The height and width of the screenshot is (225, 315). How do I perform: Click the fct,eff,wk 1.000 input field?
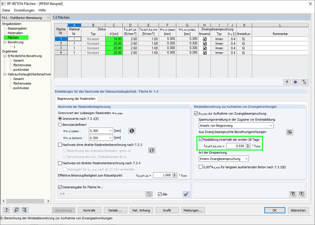coord(163,175)
